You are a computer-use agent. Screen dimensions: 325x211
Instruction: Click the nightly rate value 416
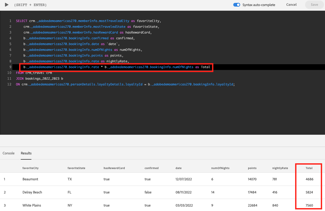(275, 192)
